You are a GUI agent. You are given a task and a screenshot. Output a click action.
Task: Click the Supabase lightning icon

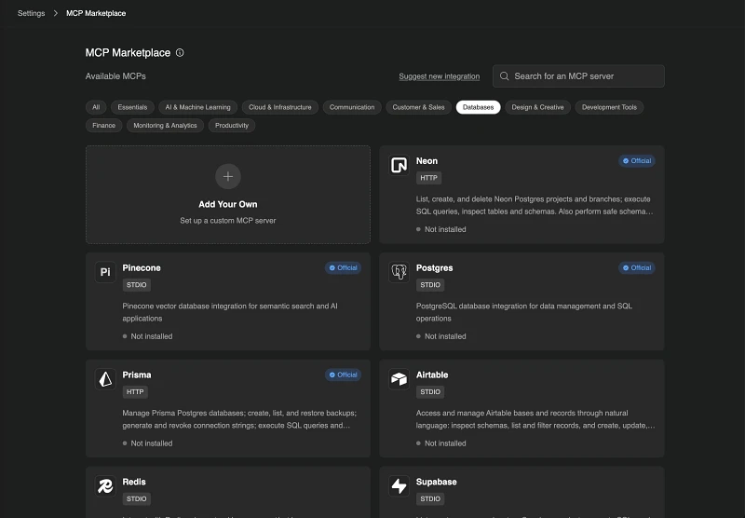point(399,485)
